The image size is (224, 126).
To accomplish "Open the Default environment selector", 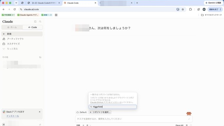I will (81, 112).
